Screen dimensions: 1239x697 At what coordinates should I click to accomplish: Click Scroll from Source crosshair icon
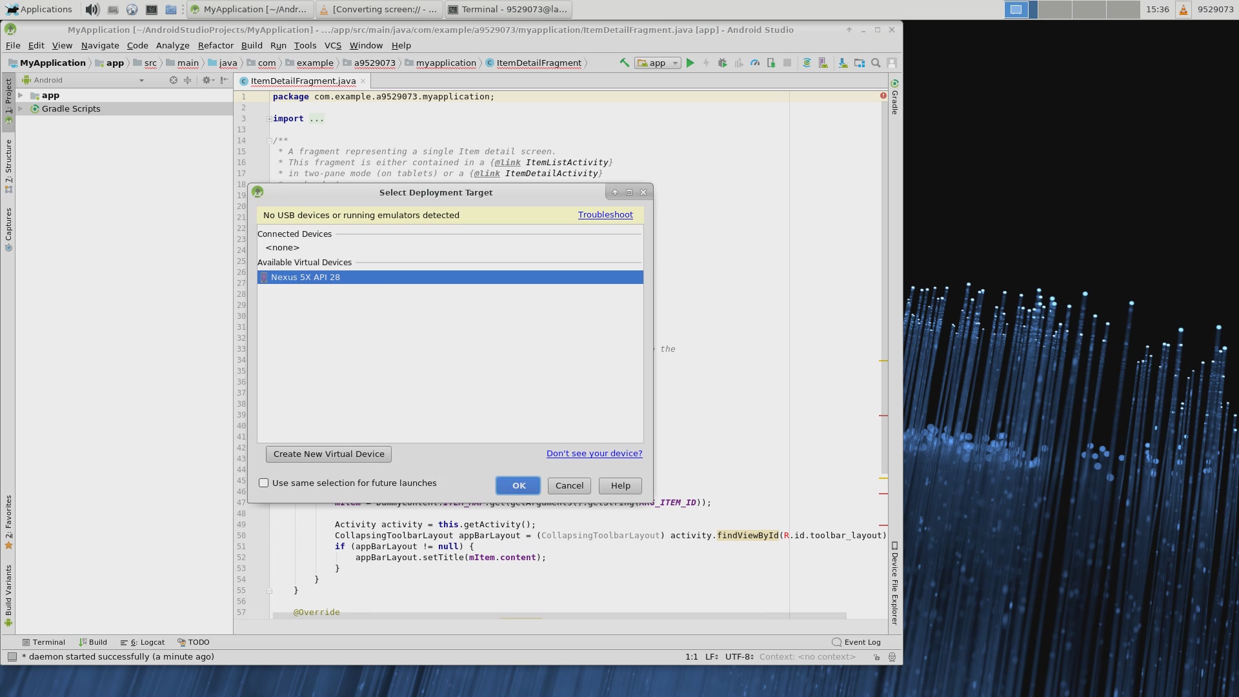(x=173, y=80)
